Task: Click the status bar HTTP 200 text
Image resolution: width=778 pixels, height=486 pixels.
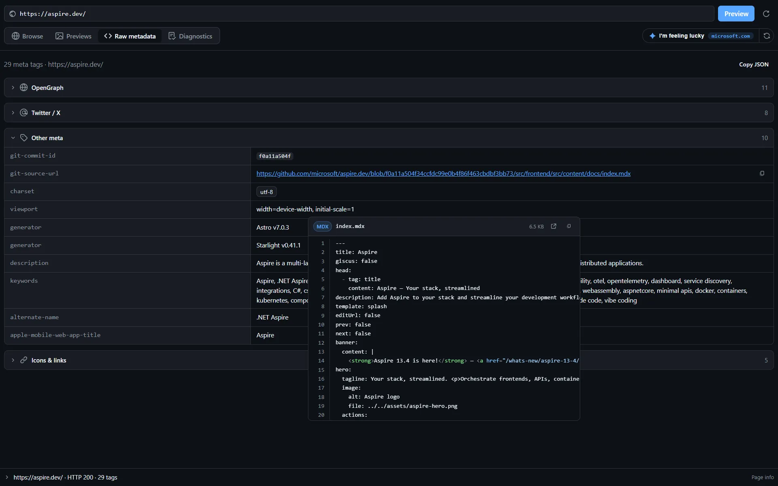Action: (80, 477)
